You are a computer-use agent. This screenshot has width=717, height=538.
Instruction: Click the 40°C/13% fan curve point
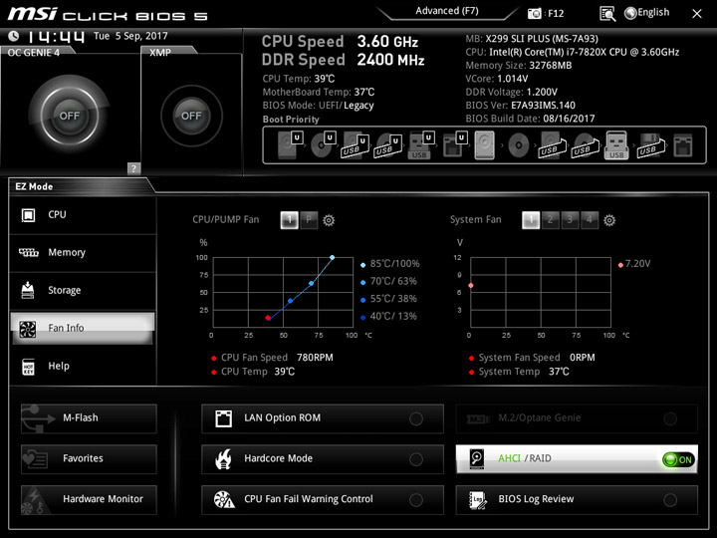(268, 318)
